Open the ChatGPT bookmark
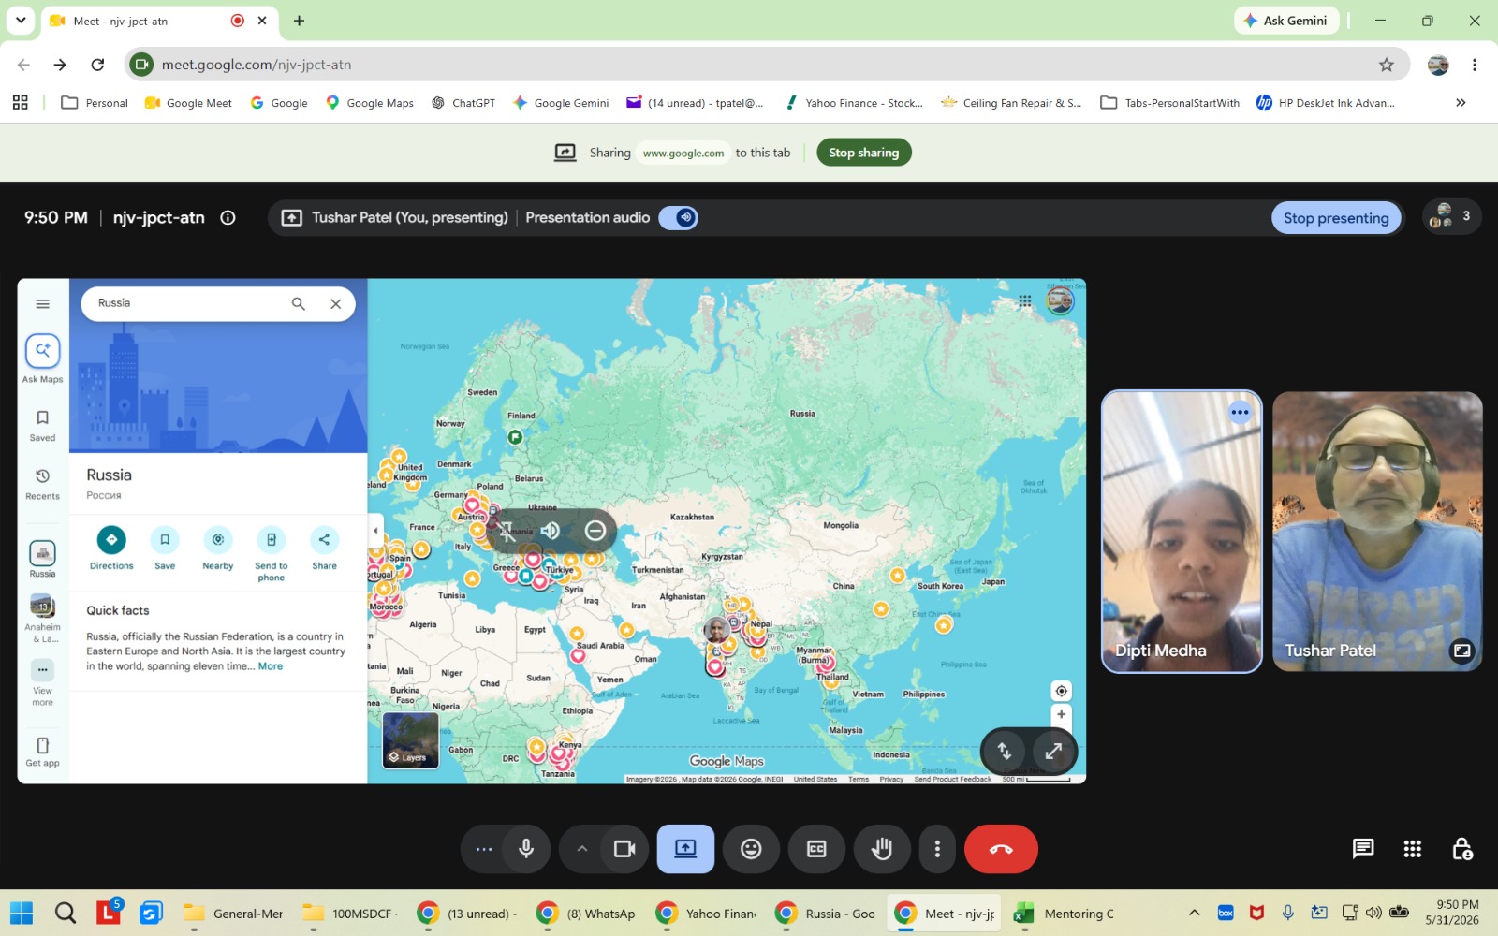The height and width of the screenshot is (936, 1498). click(463, 103)
